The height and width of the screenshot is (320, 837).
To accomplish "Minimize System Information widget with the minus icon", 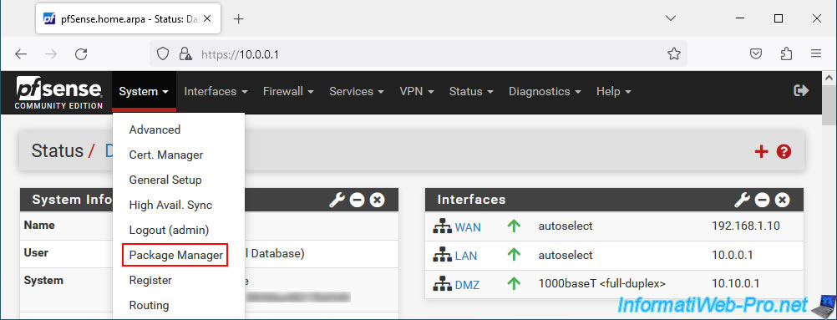I will 357,201.
